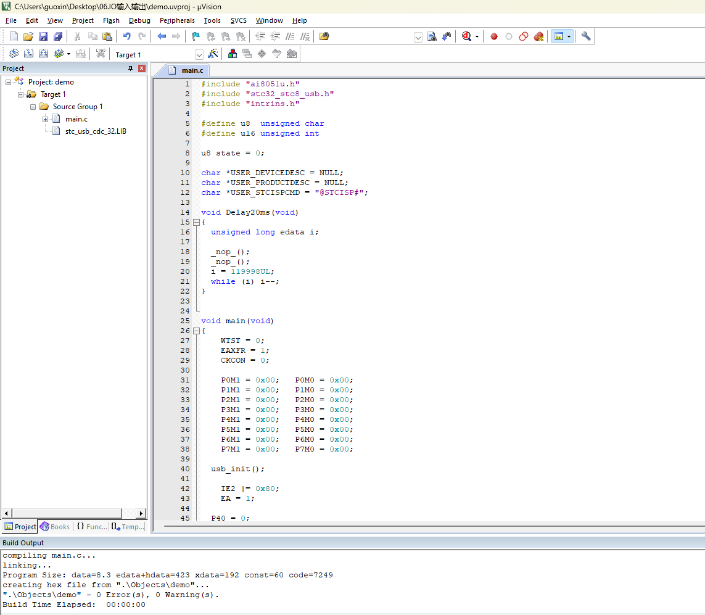Pin the Project panel

point(130,68)
